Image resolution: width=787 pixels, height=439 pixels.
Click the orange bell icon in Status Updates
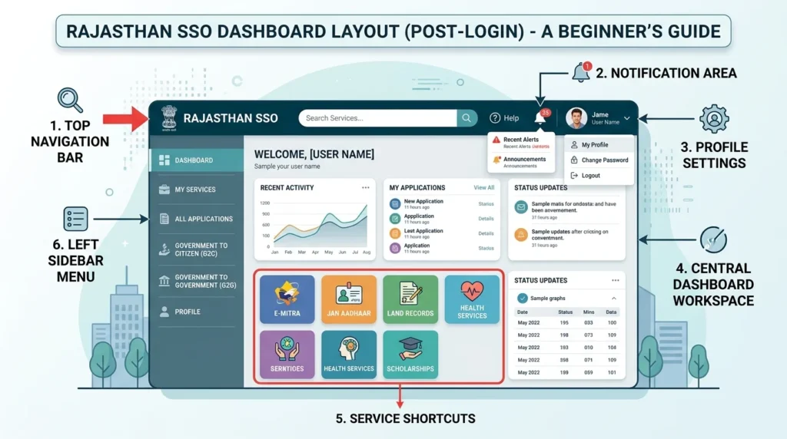coord(521,235)
